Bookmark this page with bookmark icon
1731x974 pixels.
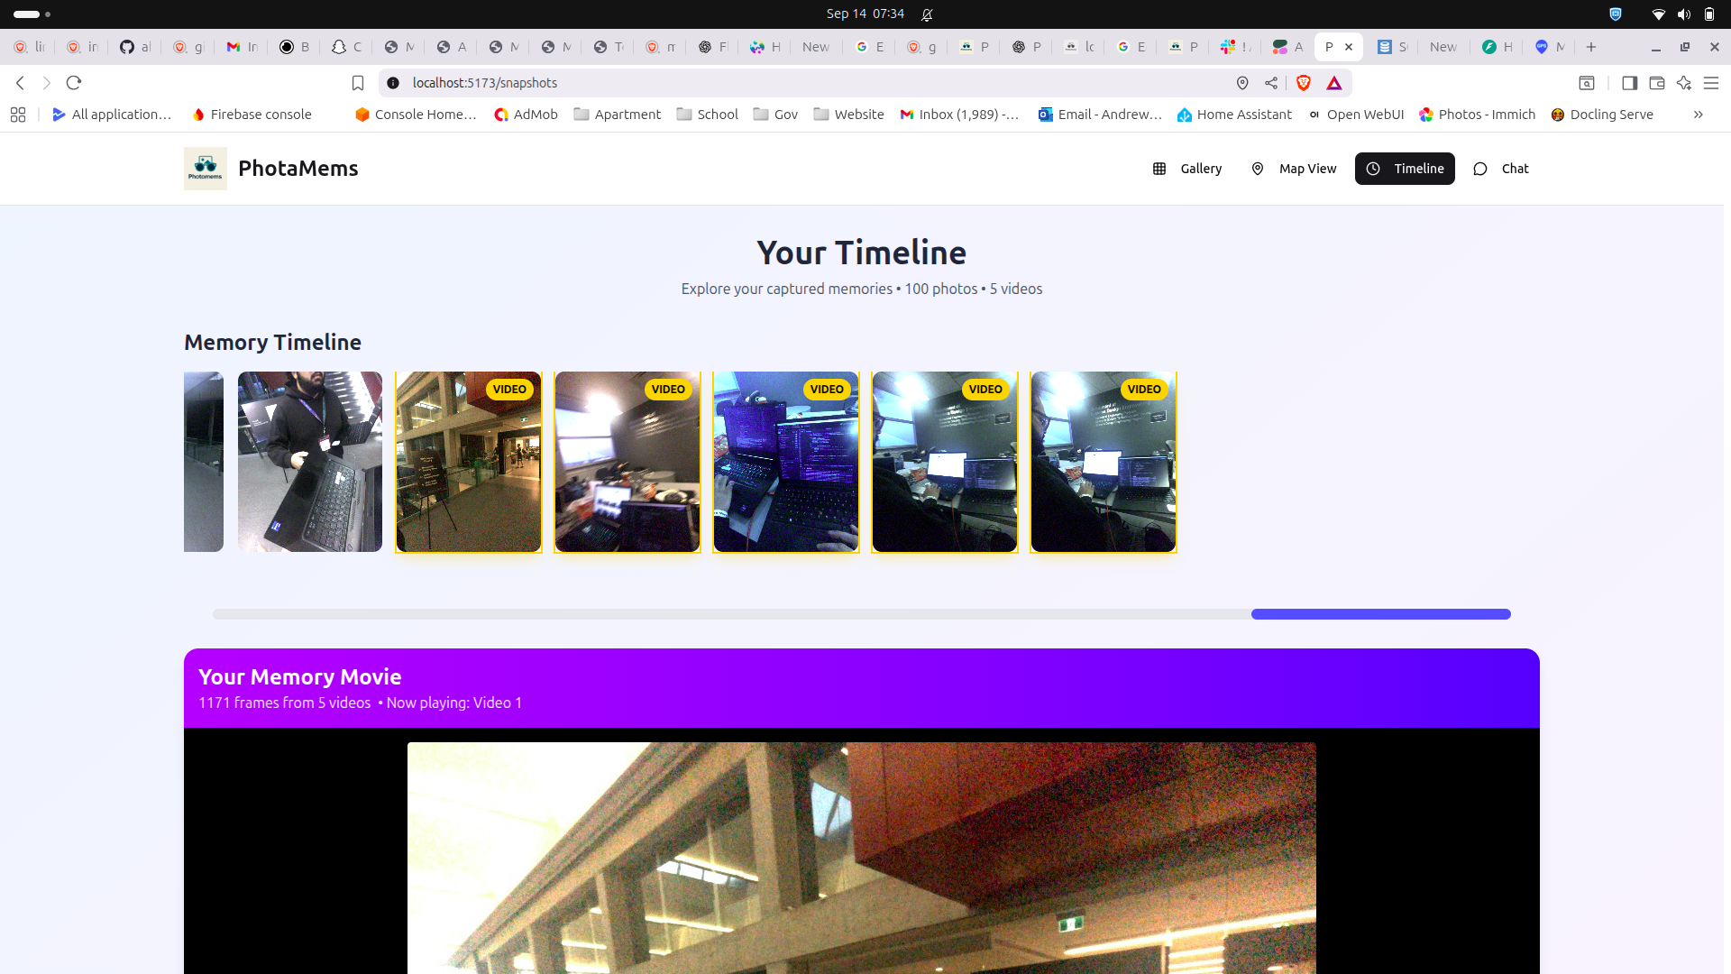point(358,83)
